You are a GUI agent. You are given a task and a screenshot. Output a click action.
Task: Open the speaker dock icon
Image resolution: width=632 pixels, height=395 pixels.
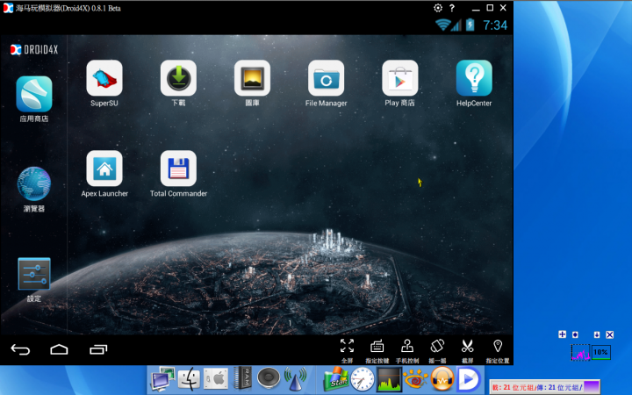tap(269, 379)
